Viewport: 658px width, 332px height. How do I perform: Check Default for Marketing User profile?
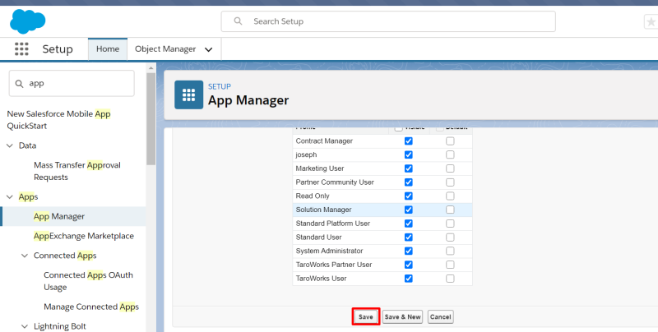[449, 168]
